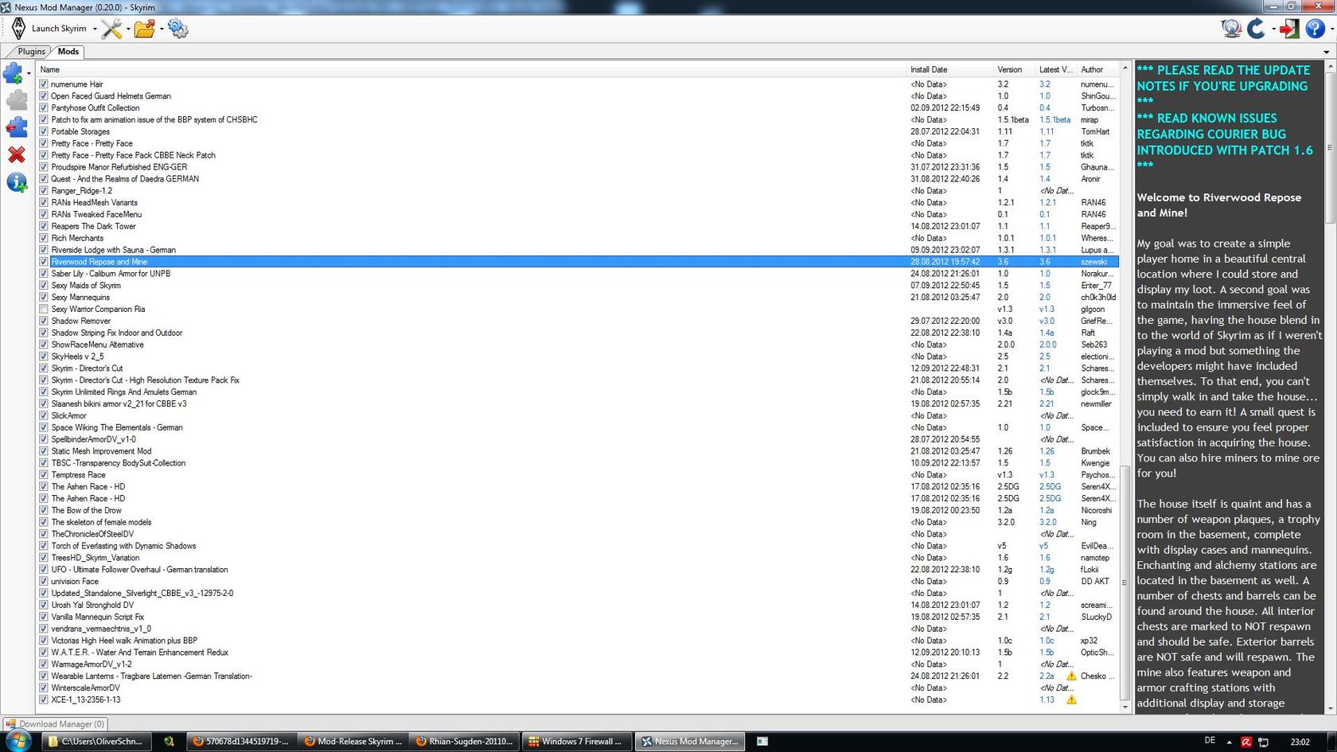
Task: Click the Launch Skyrim button
Action: coord(51,29)
